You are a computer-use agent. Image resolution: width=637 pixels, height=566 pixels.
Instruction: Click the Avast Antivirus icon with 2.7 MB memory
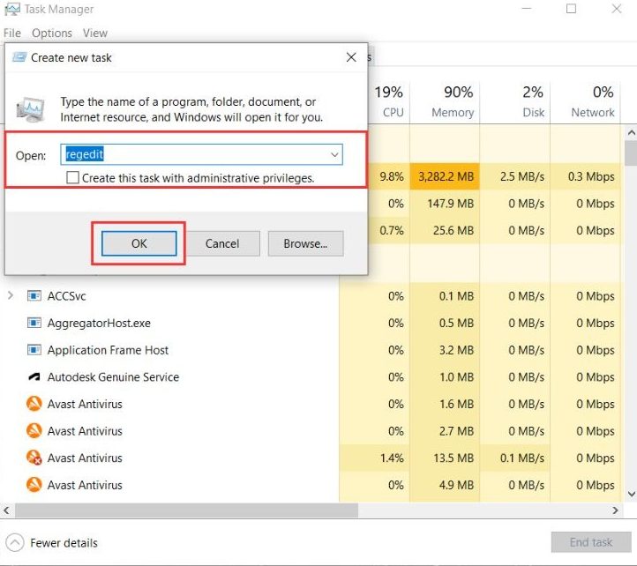[x=34, y=431]
